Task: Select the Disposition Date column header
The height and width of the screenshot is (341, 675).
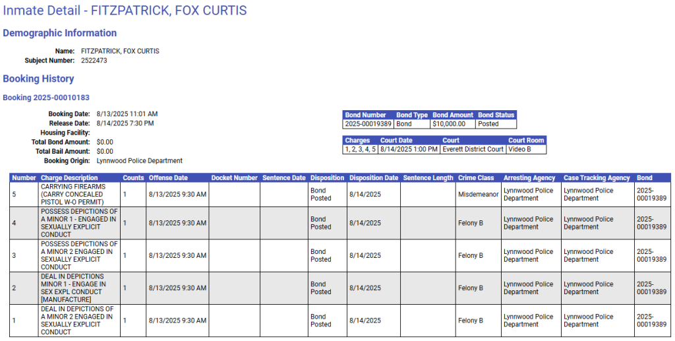Action: tap(374, 178)
